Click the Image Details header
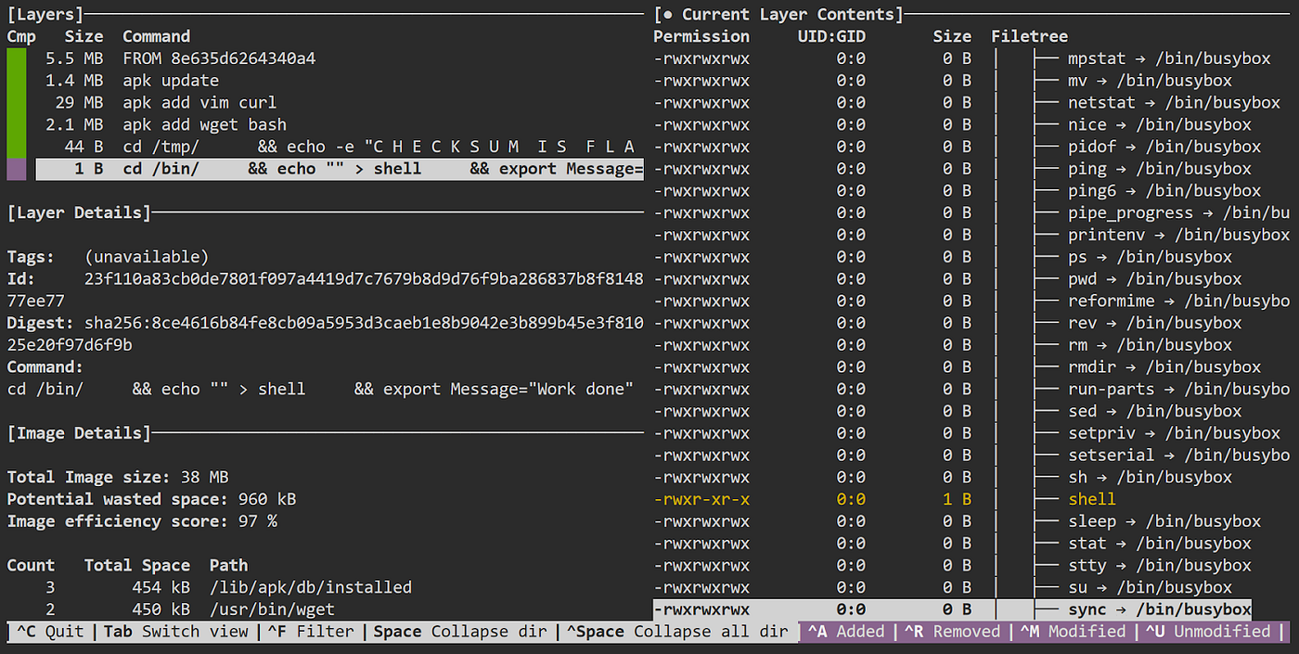The image size is (1299, 654). [78, 433]
